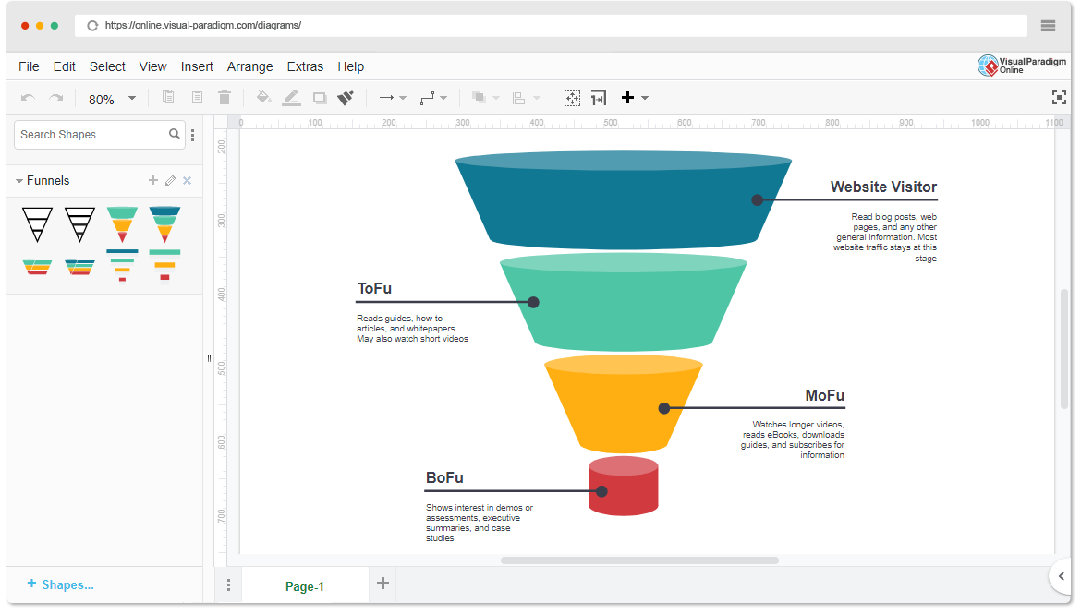Click the format painter brush icon
Screen dimensions: 1081x614
[x=346, y=98]
